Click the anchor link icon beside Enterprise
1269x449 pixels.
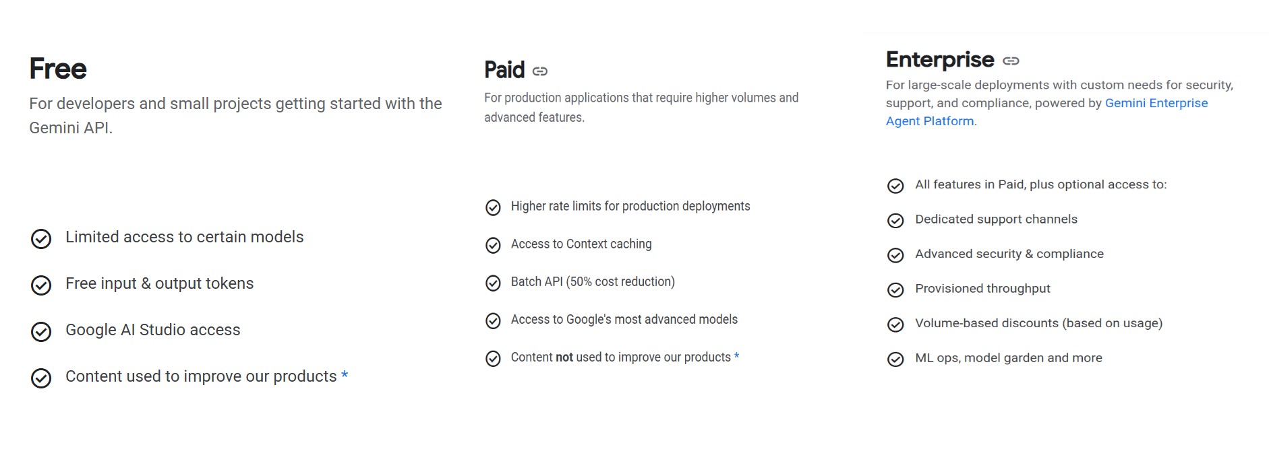coord(1011,61)
